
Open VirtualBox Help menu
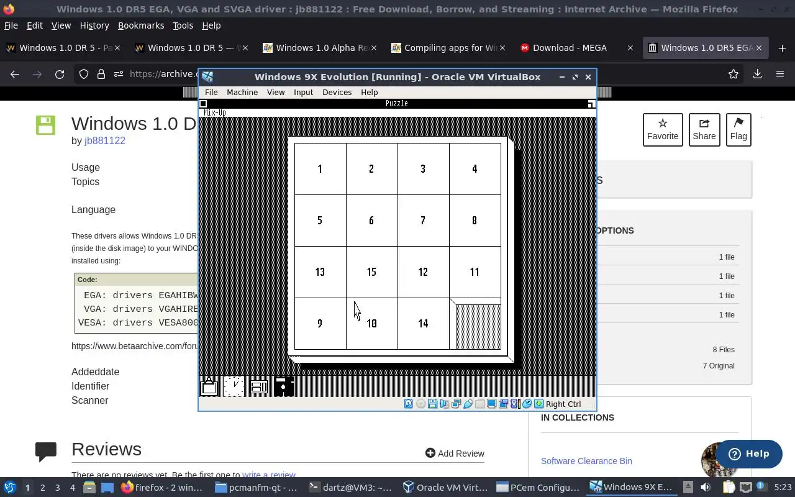(x=369, y=92)
